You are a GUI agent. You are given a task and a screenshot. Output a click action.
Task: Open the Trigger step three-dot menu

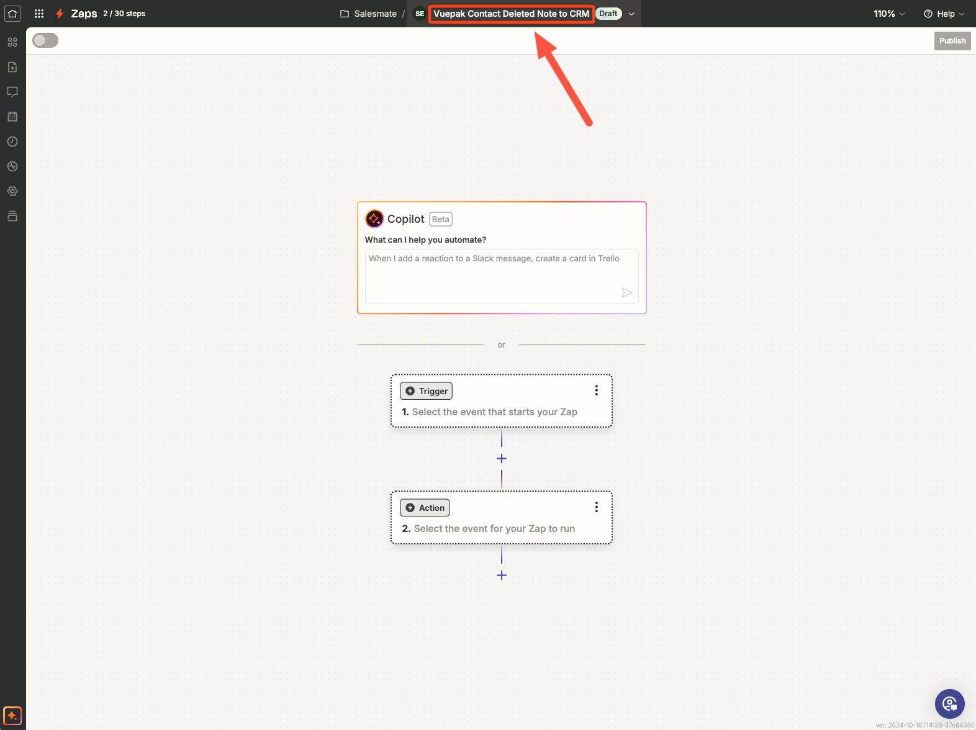596,390
